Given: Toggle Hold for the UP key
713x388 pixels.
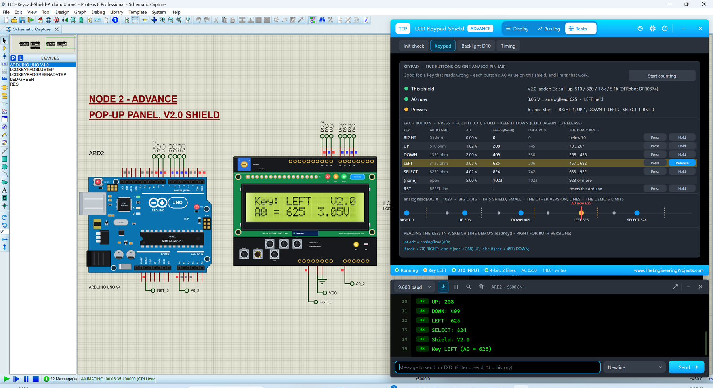Looking at the screenshot, I should tap(682, 146).
